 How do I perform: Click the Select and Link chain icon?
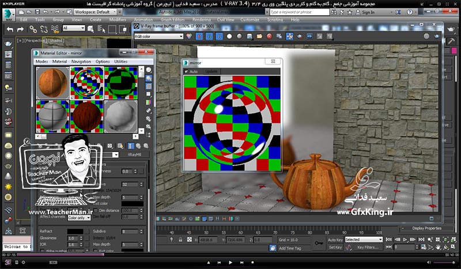pyautogui.click(x=33, y=29)
